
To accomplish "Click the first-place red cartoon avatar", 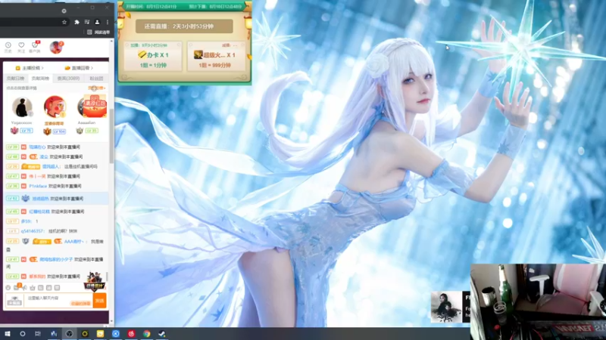I will 54,107.
